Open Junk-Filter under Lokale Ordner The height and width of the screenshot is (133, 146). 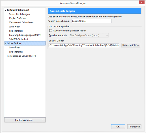click(14, 48)
